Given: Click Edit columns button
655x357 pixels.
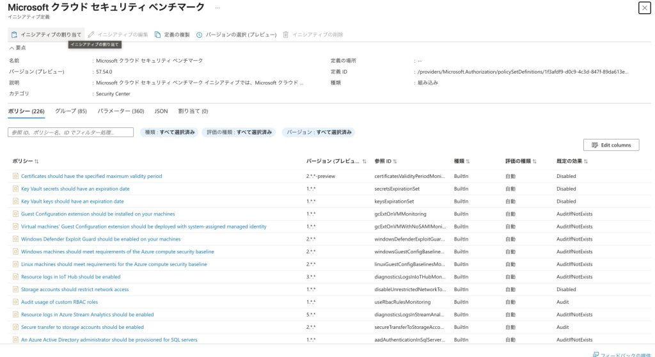Looking at the screenshot, I should [611, 145].
